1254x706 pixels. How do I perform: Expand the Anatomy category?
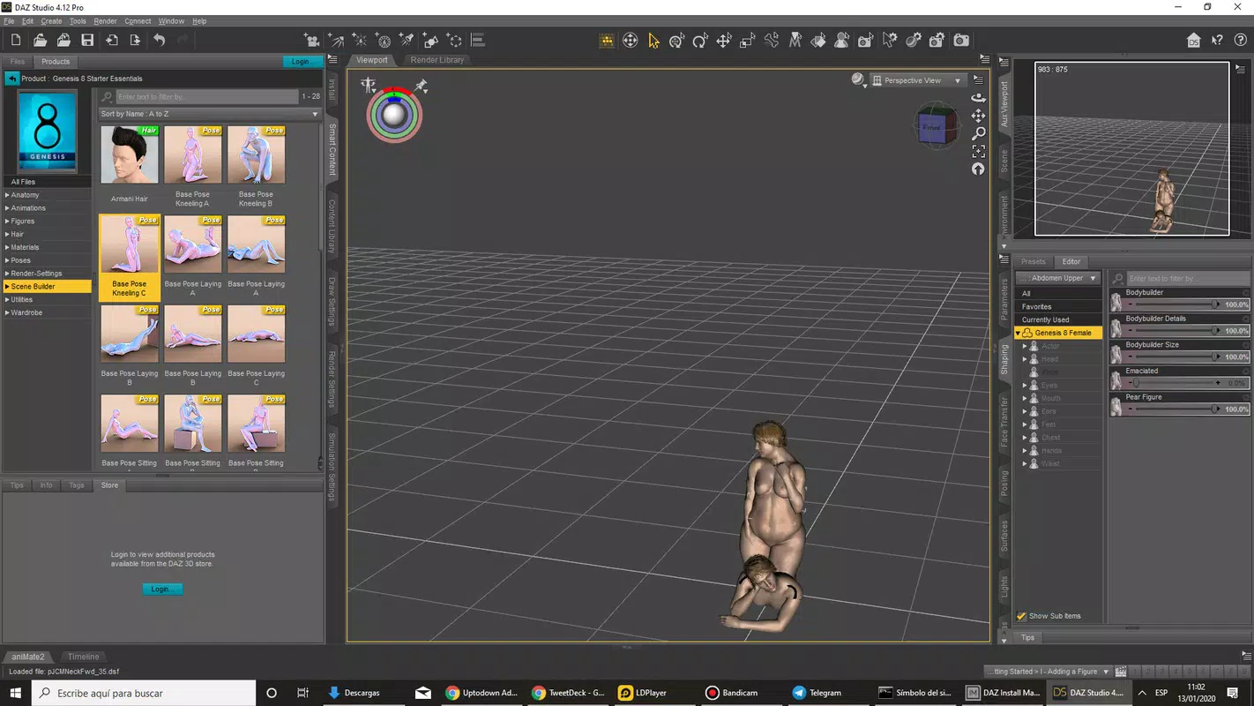click(x=7, y=195)
